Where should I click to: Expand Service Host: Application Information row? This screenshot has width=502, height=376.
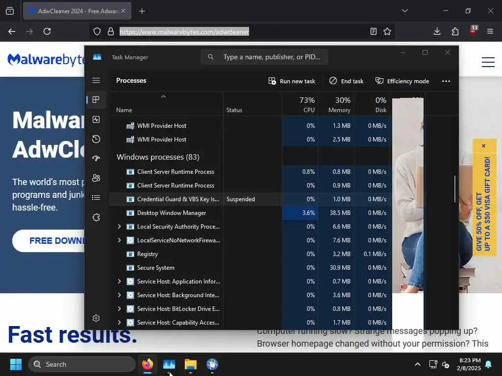(x=120, y=282)
